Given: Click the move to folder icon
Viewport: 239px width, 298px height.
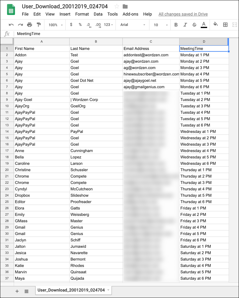Looking at the screenshot, I should point(125,6).
